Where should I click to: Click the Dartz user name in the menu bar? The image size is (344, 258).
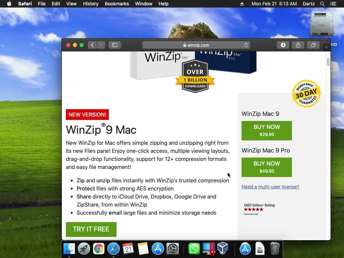pos(308,4)
